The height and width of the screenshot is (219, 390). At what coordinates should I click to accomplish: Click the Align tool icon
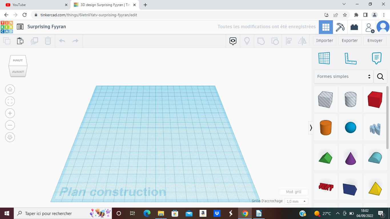click(289, 41)
